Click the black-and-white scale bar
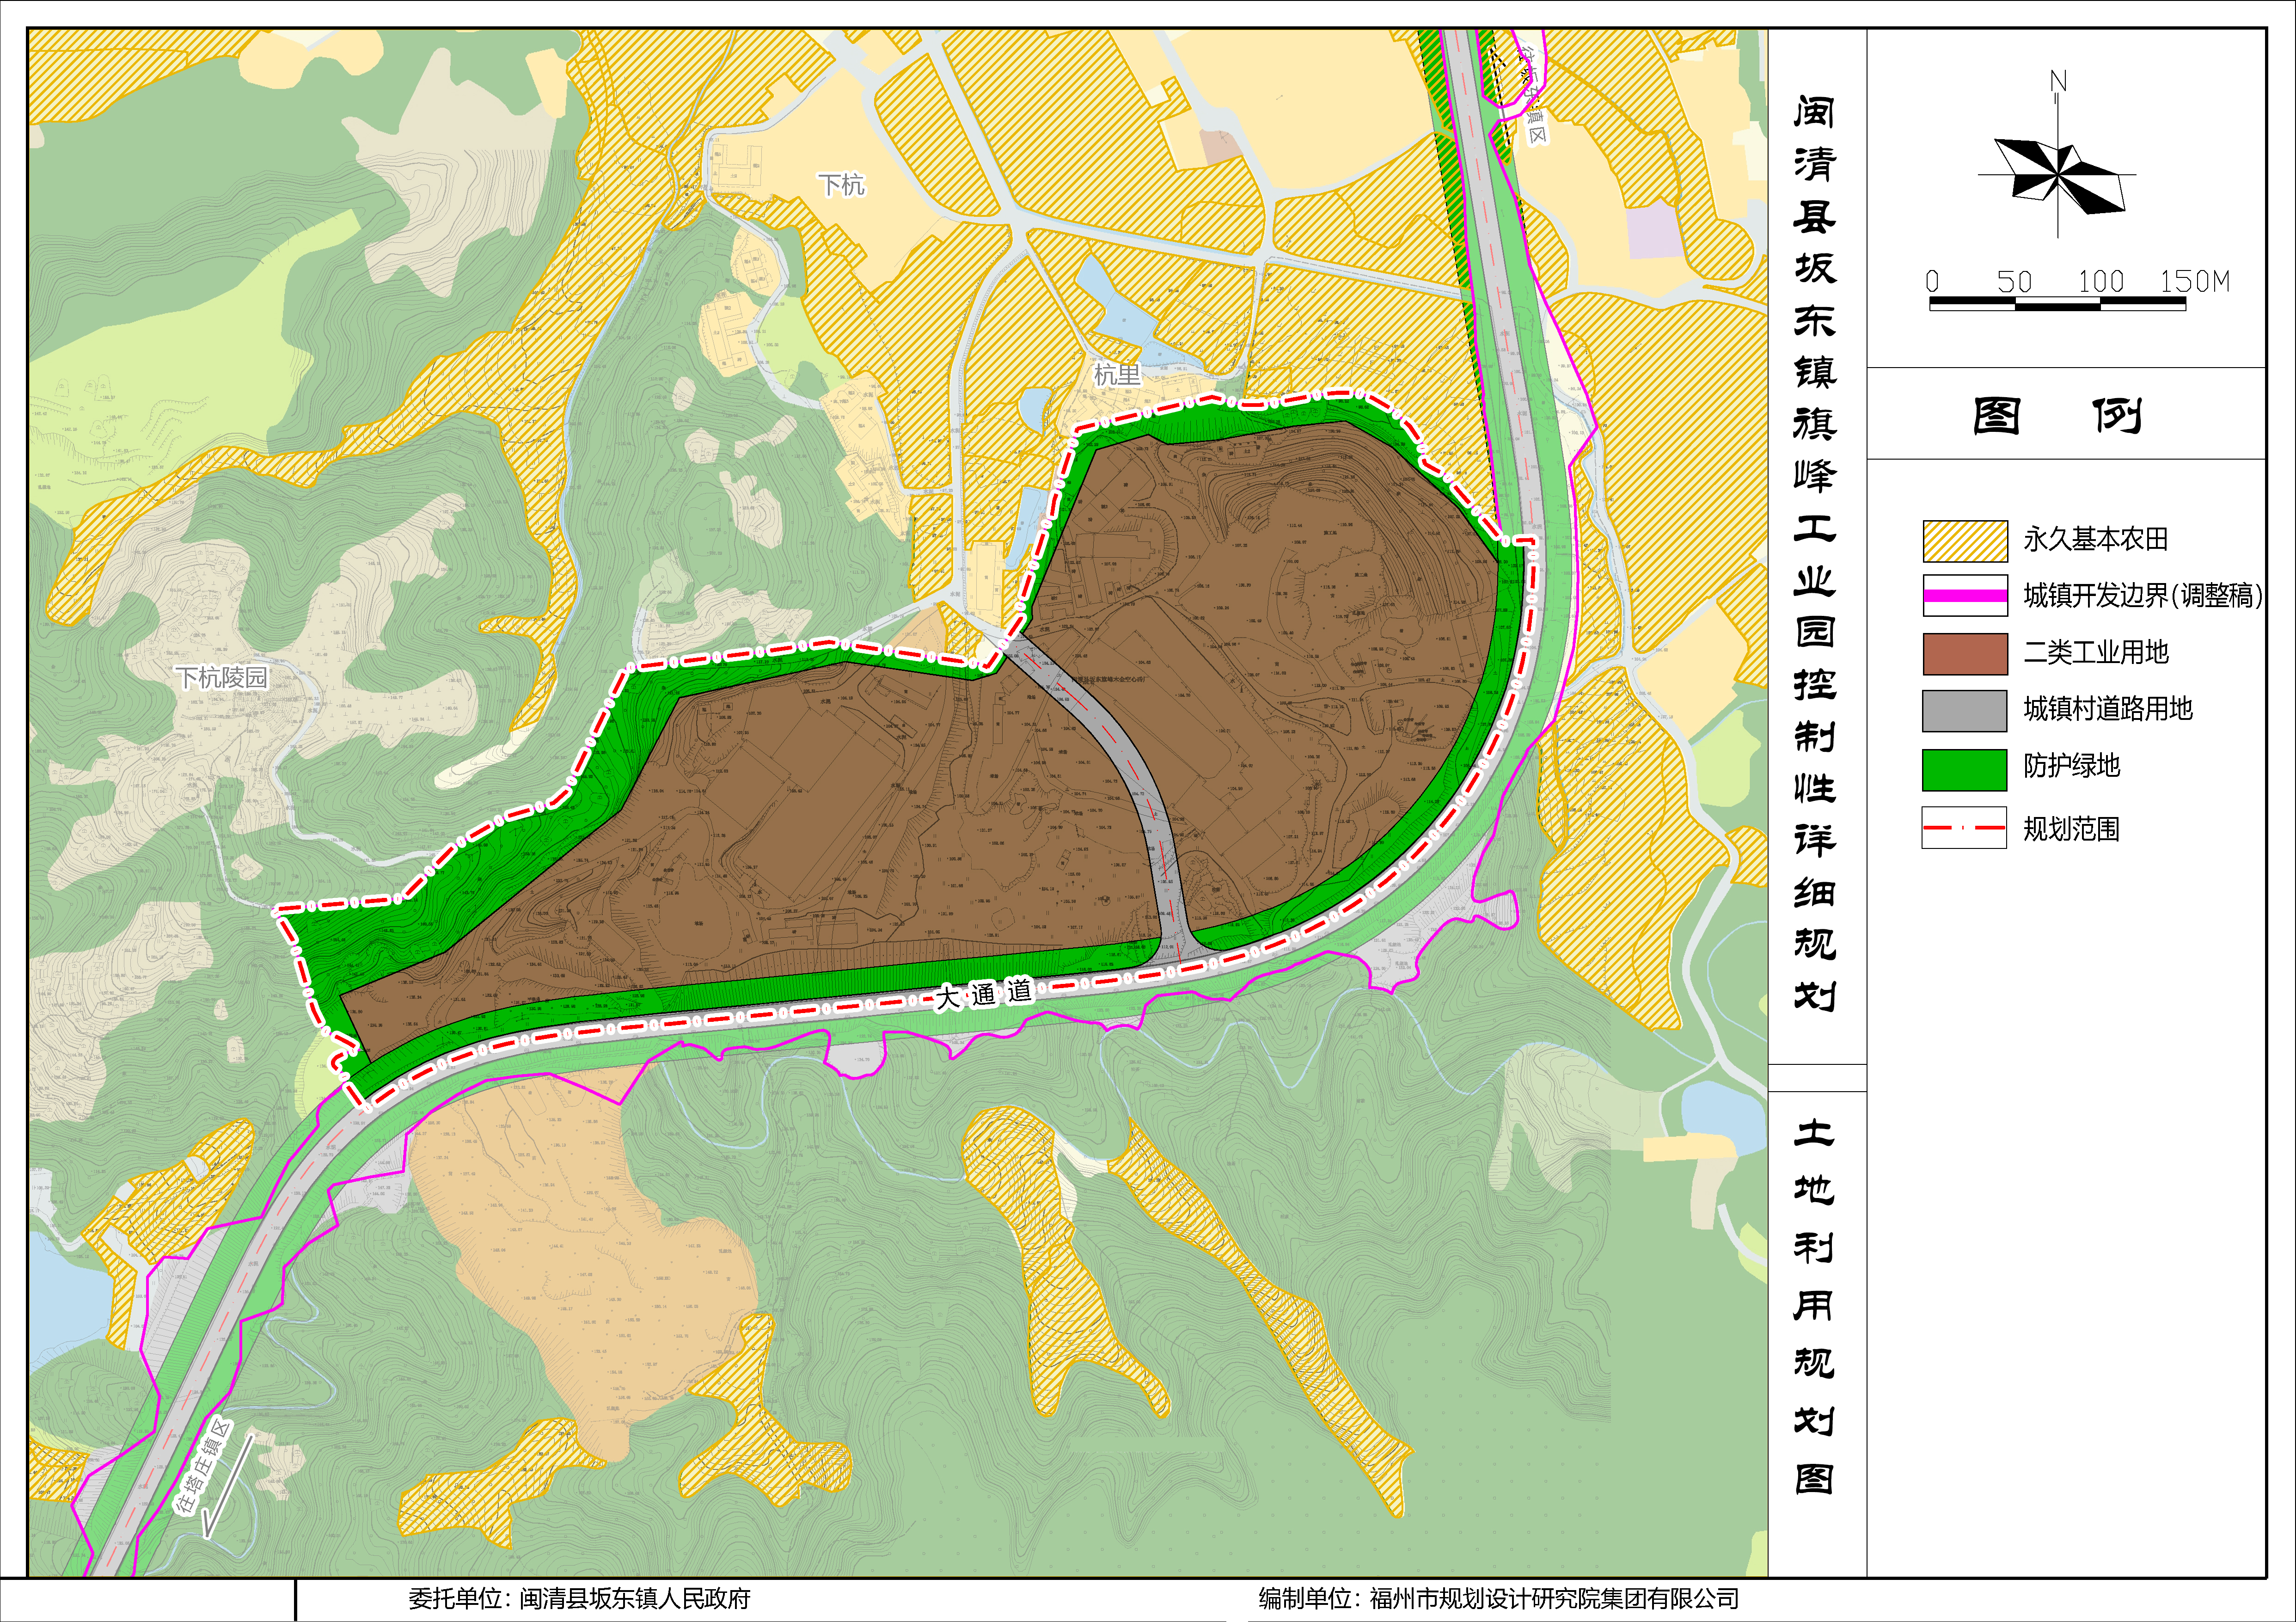This screenshot has height=1622, width=2296. pos(2057,304)
